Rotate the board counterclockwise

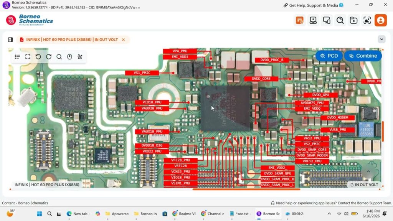coord(38,57)
